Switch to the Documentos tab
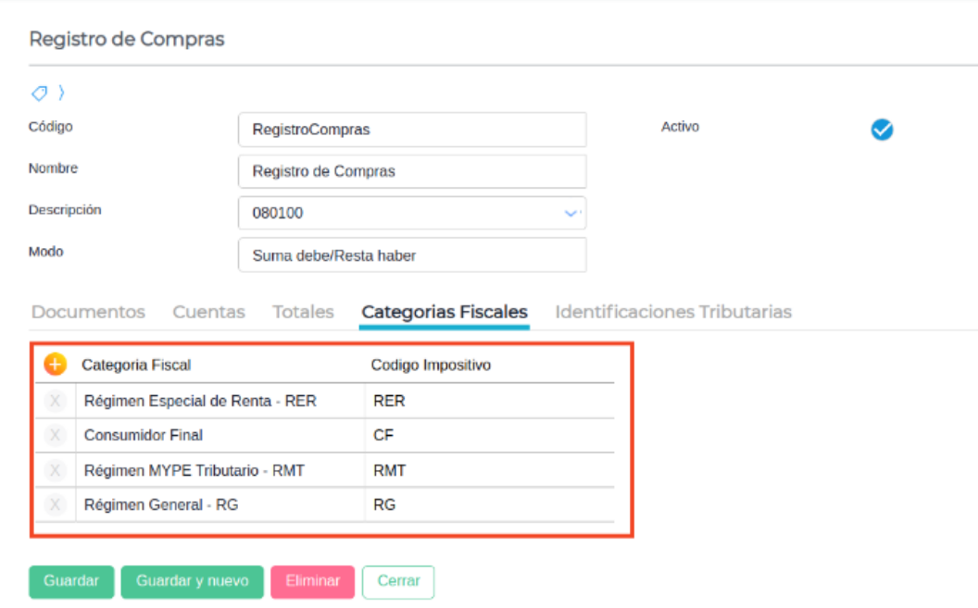 coord(88,312)
